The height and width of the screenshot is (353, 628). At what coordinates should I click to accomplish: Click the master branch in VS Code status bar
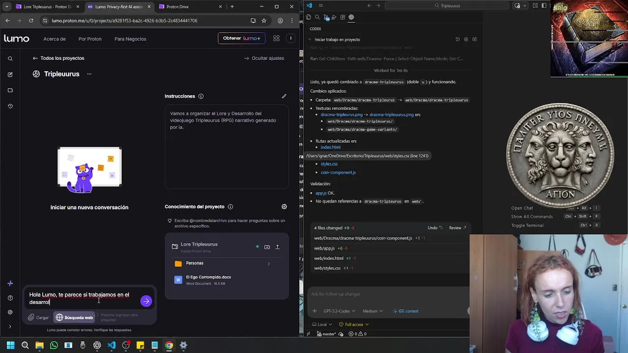pyautogui.click(x=327, y=334)
